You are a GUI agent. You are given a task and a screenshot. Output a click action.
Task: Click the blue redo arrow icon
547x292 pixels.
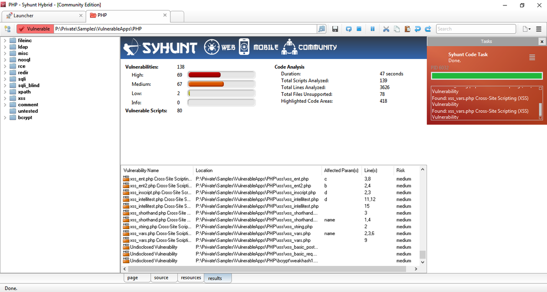click(428, 29)
